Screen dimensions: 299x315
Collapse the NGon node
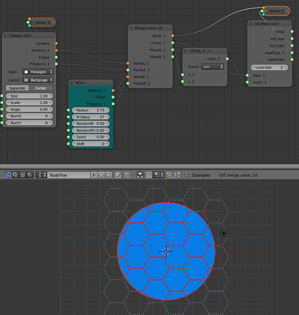(71, 83)
